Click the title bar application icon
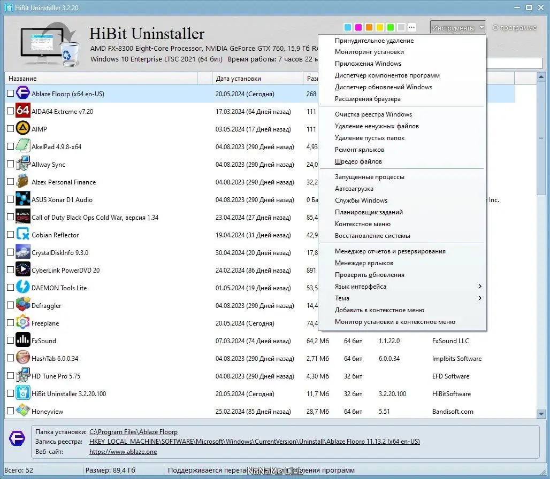 click(9, 7)
